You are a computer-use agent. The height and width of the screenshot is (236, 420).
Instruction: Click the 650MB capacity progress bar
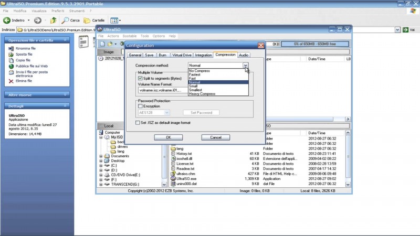tap(314, 44)
